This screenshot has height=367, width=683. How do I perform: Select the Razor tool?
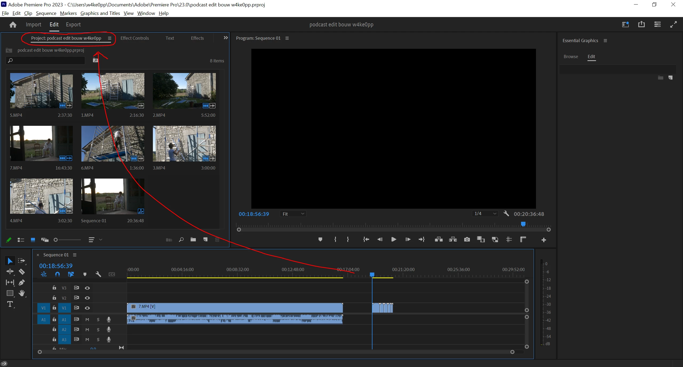(x=22, y=272)
